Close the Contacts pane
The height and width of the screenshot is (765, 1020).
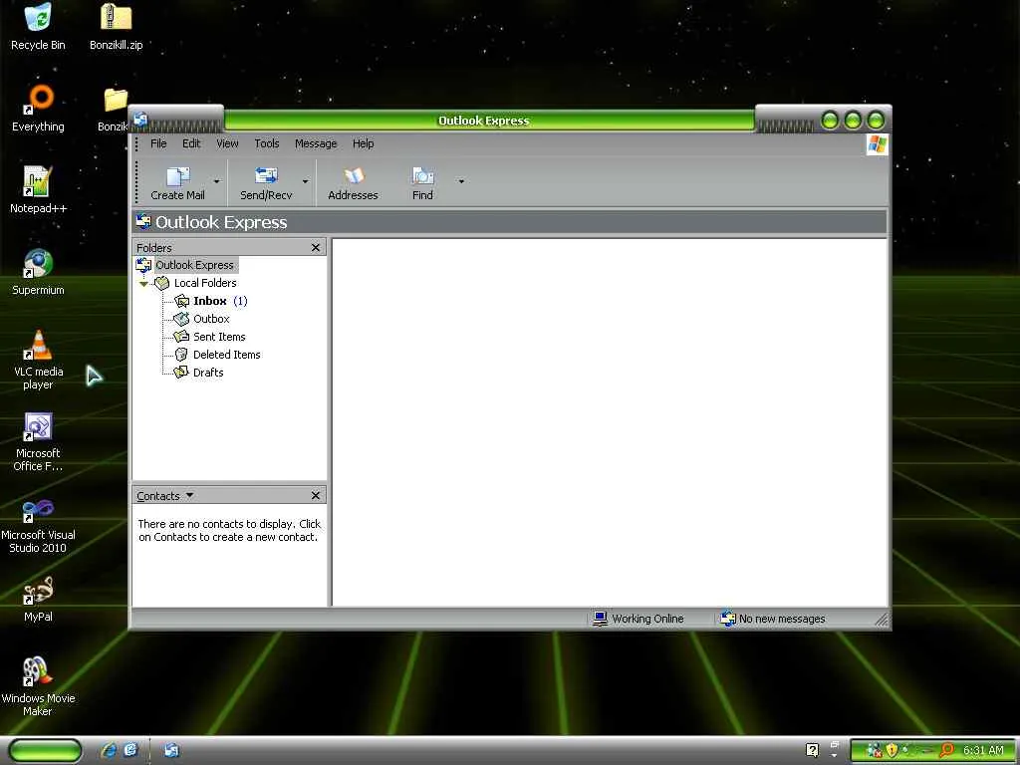[316, 496]
